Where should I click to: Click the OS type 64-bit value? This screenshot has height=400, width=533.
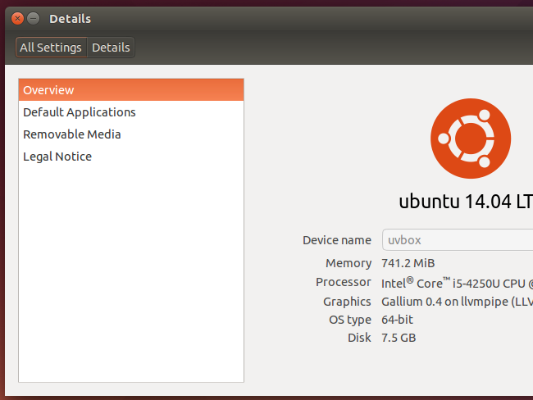397,320
